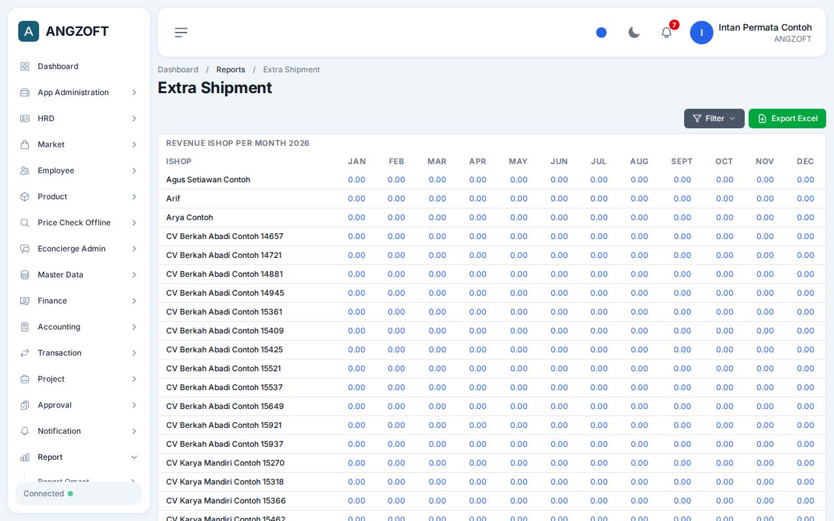Screen dimensions: 834x521
Task: Click the Connected status indicator
Action: pyautogui.click(x=79, y=494)
